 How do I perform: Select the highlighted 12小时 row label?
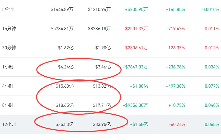point(9,124)
